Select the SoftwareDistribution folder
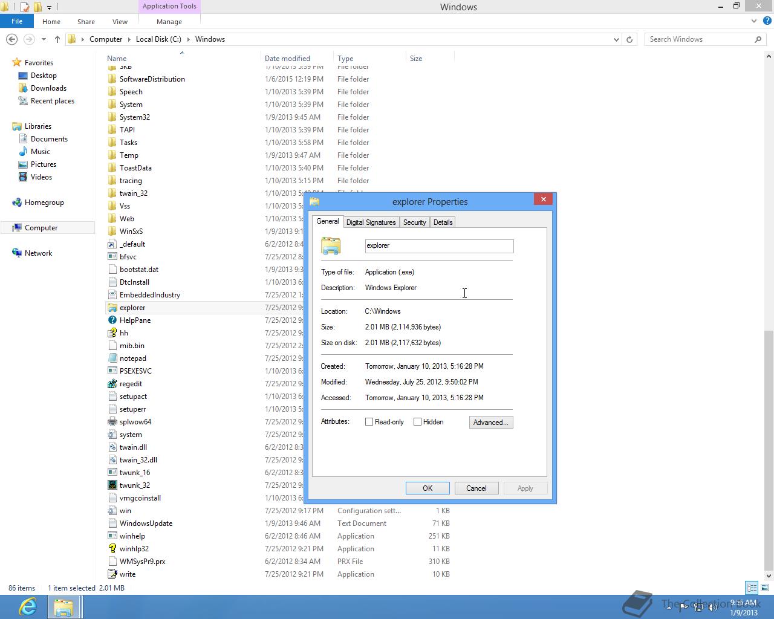Screen dimensions: 774x619 pyautogui.click(x=152, y=79)
